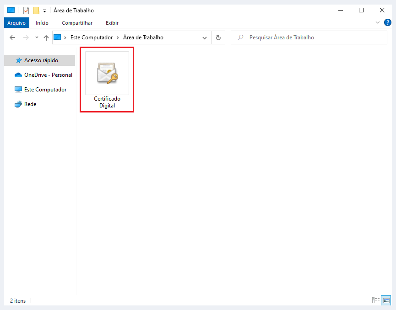
Task: Expand the root chevron before Este Computador
Action: click(65, 37)
